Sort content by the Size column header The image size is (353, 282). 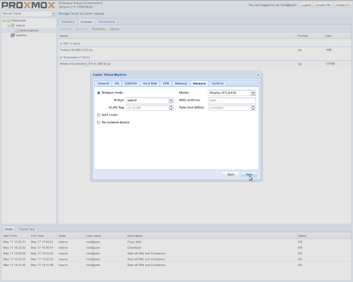[x=337, y=36]
